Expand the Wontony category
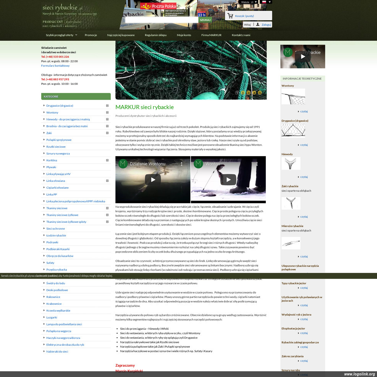 pos(107,113)
